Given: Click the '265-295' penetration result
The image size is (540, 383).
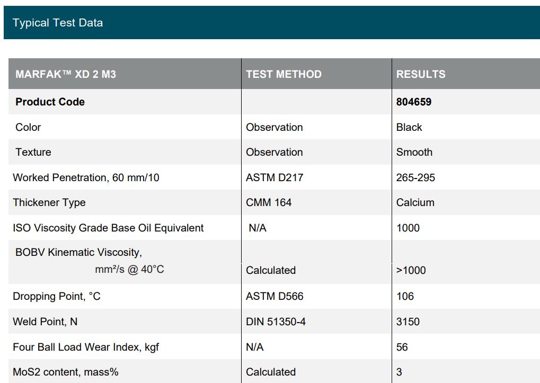Looking at the screenshot, I should coord(415,177).
